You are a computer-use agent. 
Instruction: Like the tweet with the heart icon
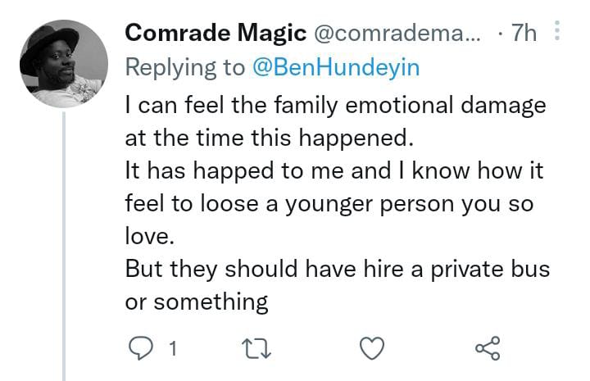point(373,350)
